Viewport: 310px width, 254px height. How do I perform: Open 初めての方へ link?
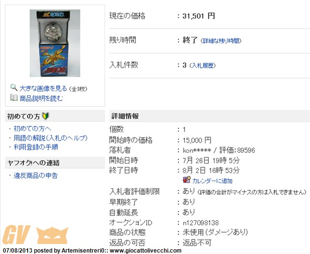(32, 129)
